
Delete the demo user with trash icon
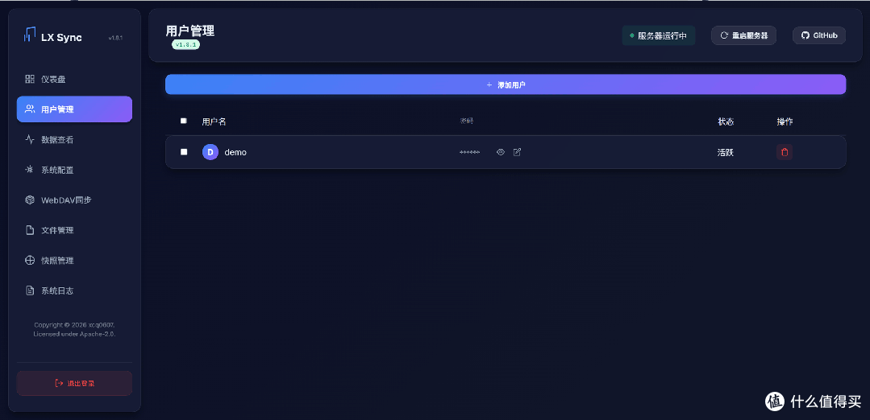point(785,152)
